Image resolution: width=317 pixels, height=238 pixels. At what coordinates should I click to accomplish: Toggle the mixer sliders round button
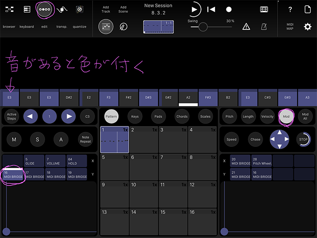[x=106, y=26]
